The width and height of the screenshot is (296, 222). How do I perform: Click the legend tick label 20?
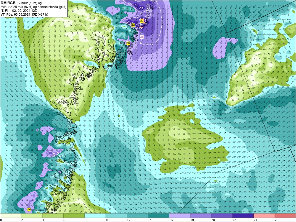tap(213, 220)
